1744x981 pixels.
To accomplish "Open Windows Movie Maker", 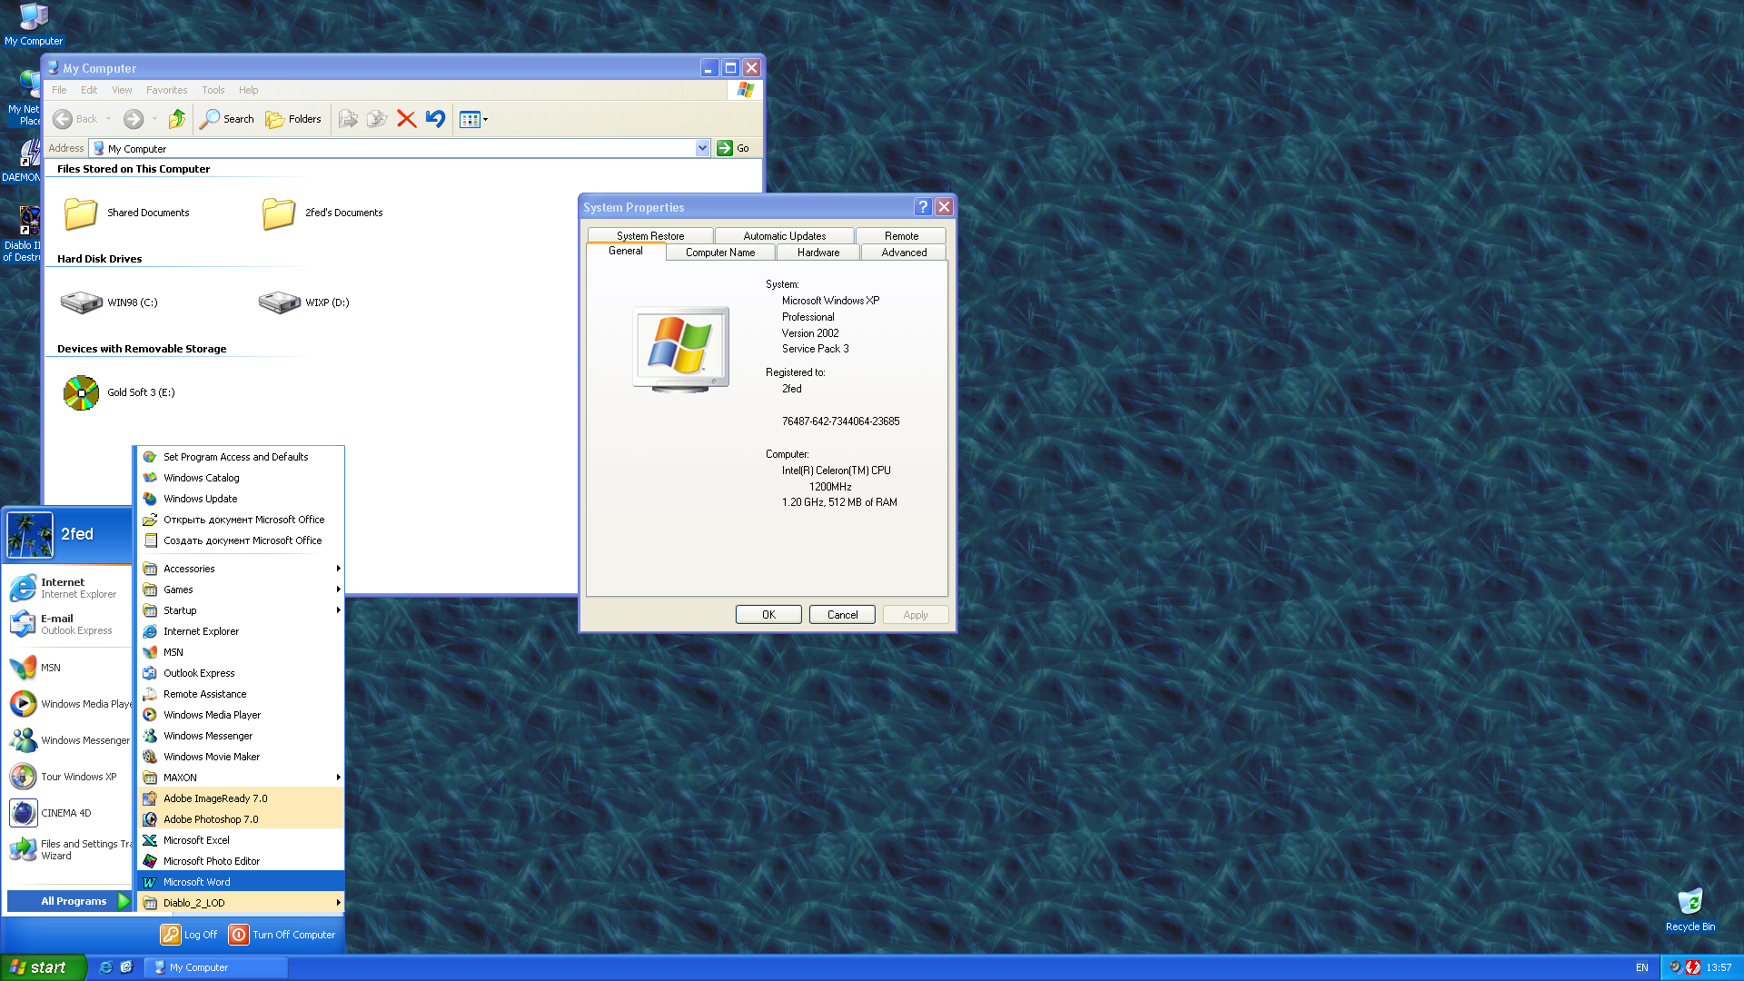I will (241, 757).
